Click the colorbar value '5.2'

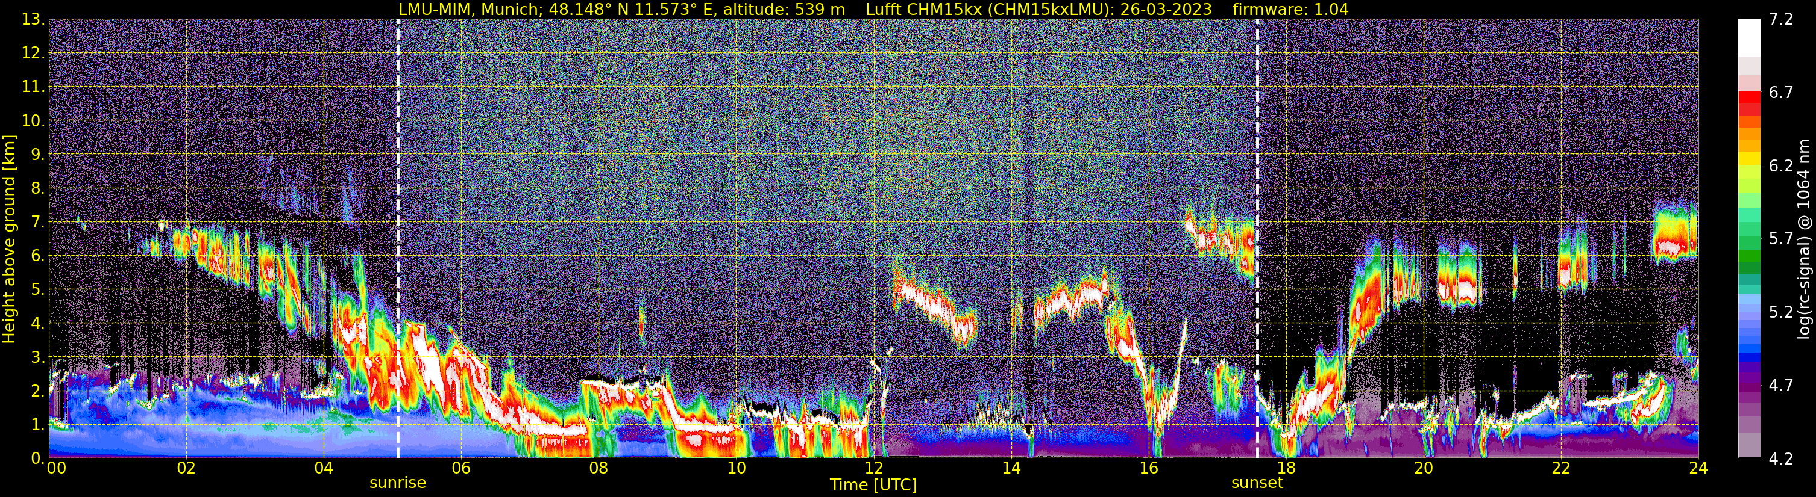1781,312
